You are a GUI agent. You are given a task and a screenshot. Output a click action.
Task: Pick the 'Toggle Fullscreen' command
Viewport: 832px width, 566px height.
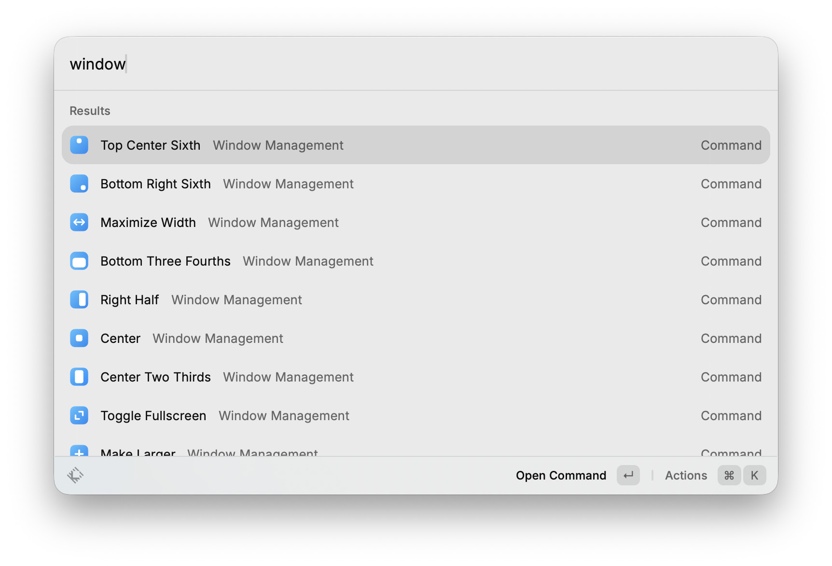pyautogui.click(x=416, y=415)
